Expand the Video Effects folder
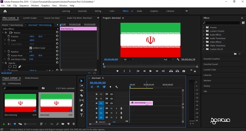Screen dimensions: 246x131 pos(204,42)
